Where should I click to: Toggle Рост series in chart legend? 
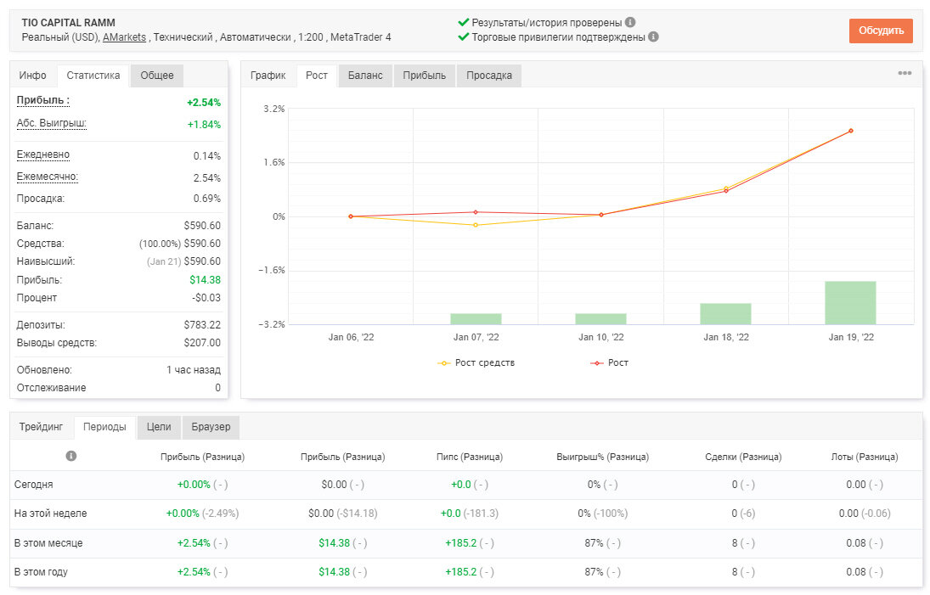[609, 362]
